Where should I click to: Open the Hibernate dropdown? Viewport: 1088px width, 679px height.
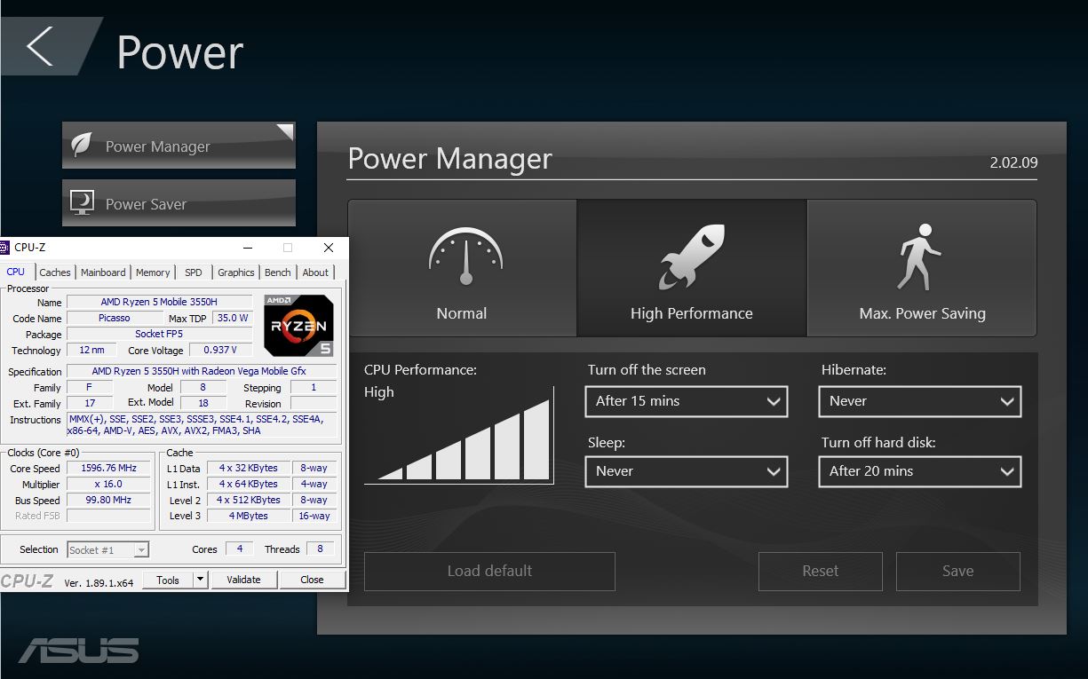pyautogui.click(x=919, y=401)
